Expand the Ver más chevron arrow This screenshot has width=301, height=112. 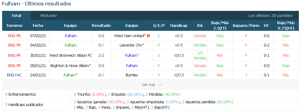pyautogui.click(x=160, y=85)
